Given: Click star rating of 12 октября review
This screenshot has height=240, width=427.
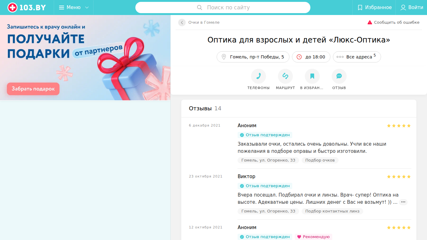Looking at the screenshot, I should tap(399, 227).
